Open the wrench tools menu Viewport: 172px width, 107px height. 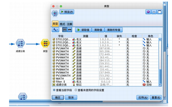click(55, 30)
